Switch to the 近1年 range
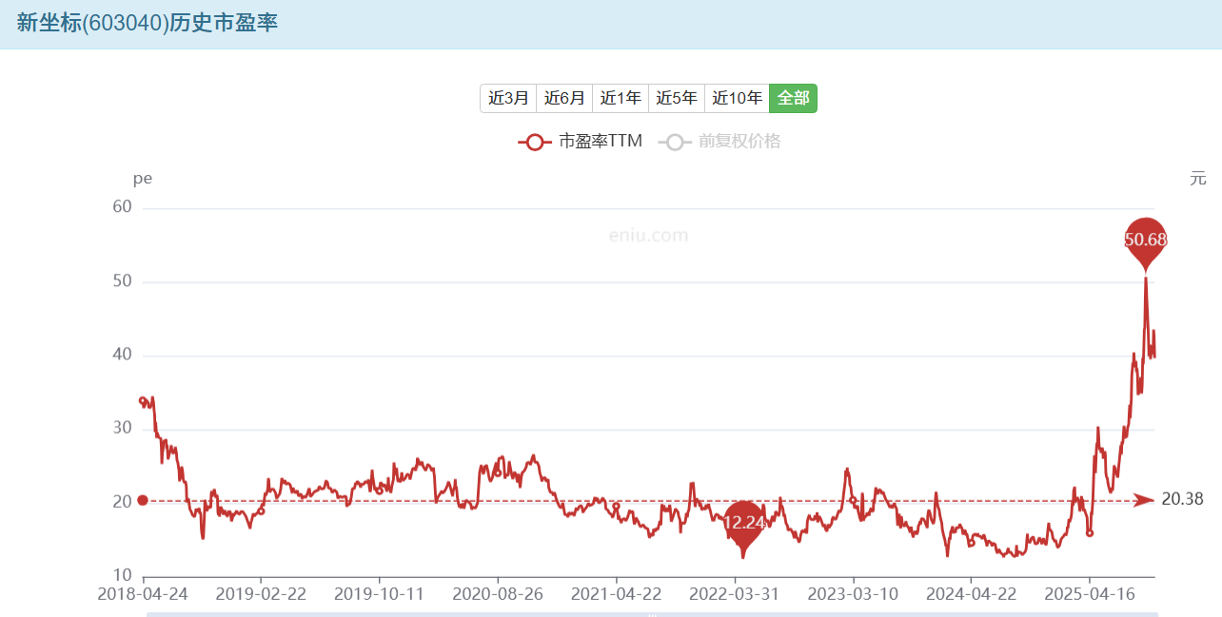Image resolution: width=1222 pixels, height=617 pixels. 621,98
